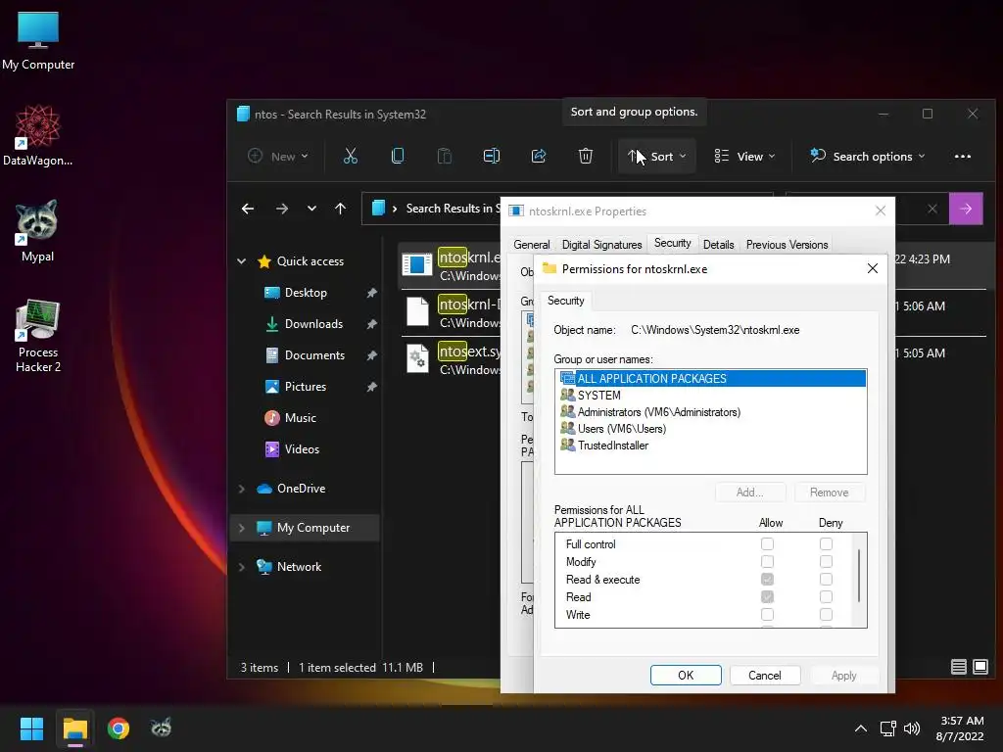The width and height of the screenshot is (1003, 752).
Task: Open the Process Hacker 2 desktop shortcut
Action: 38,335
